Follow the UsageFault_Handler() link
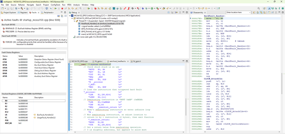Image resolution: width=285 pixels, height=134 pixels. tap(46, 118)
